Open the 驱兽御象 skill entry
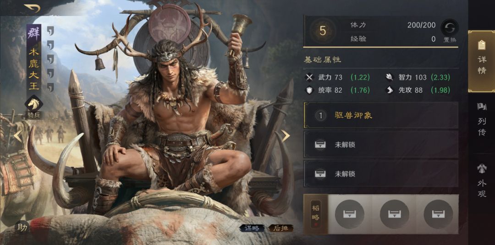This screenshot has width=495, height=245. click(x=381, y=116)
